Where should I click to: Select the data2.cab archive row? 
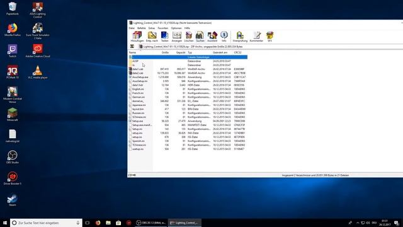coord(188,73)
